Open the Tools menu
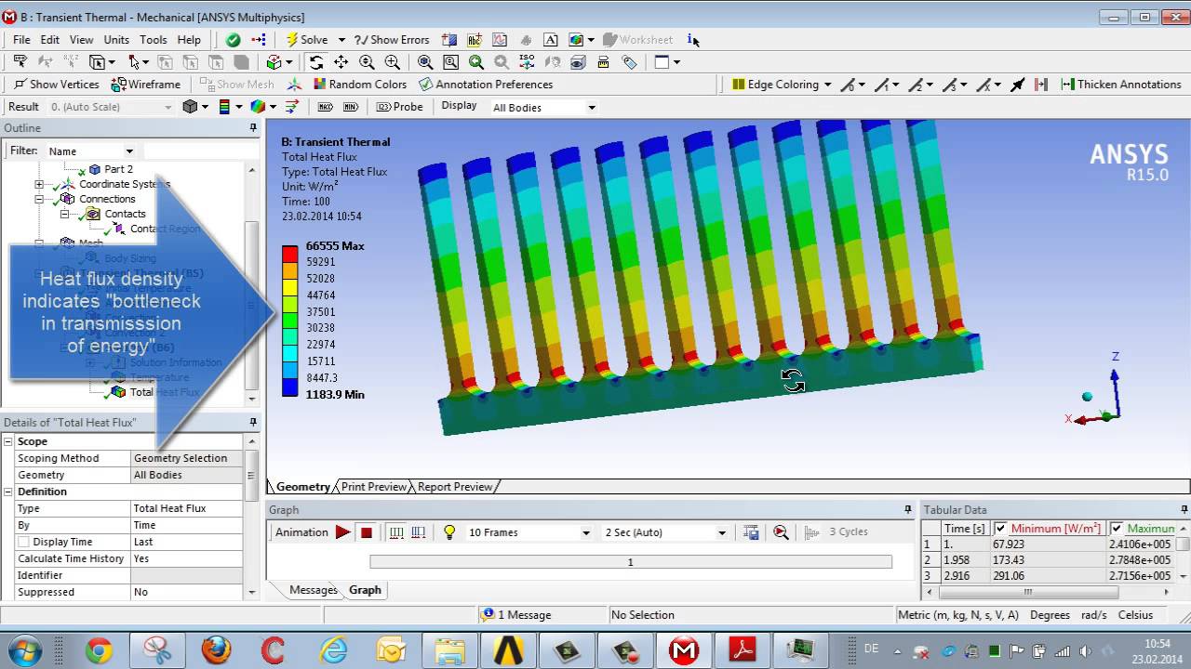 click(x=154, y=40)
